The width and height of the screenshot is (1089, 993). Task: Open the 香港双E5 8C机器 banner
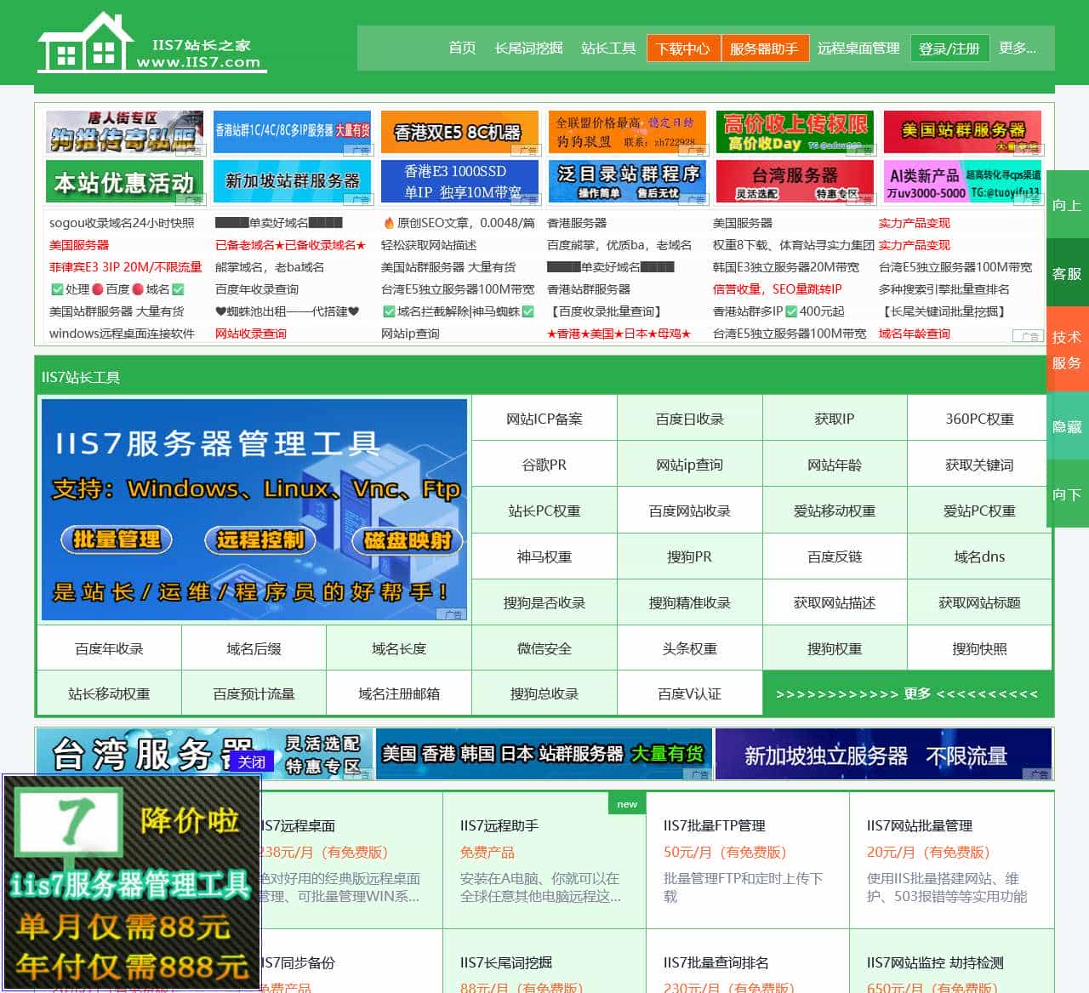click(459, 132)
